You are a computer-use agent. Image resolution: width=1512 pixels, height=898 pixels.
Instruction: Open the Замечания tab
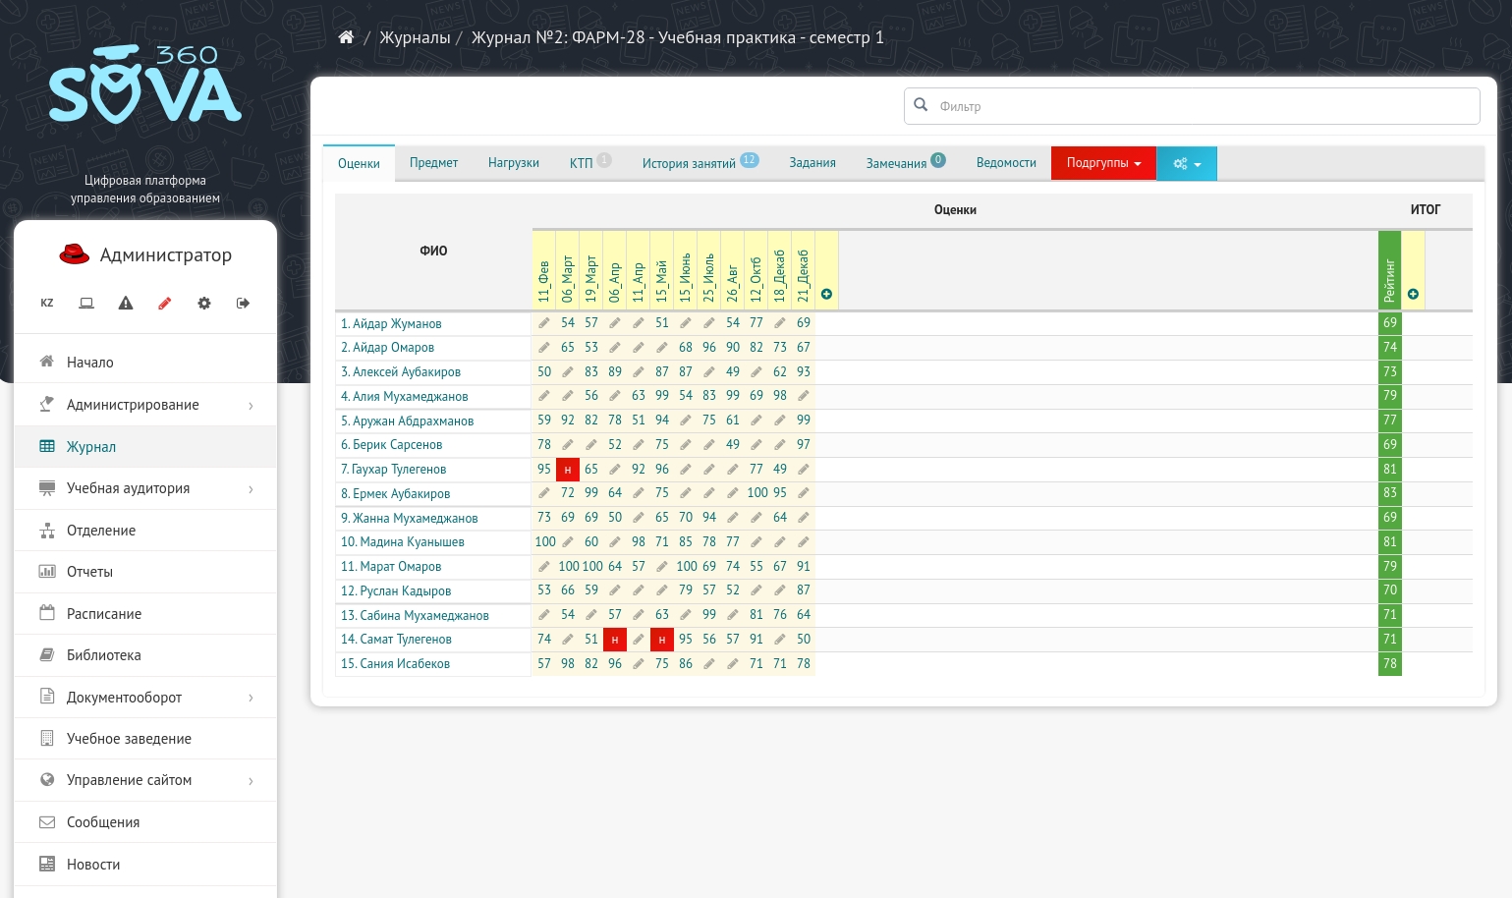coord(905,163)
